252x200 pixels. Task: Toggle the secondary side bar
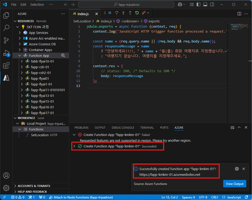coord(212,4)
